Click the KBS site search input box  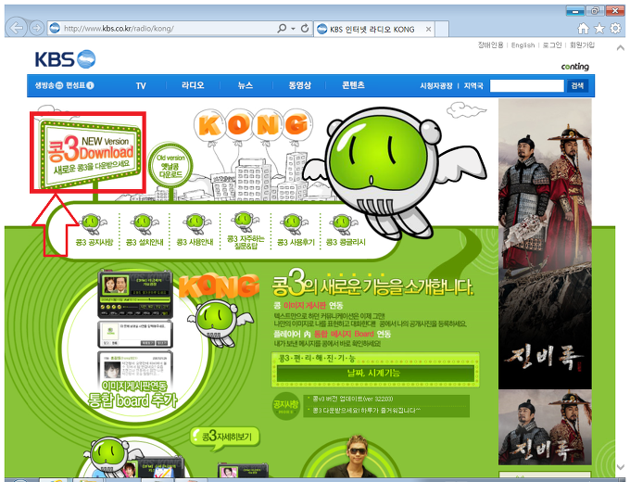[x=527, y=85]
